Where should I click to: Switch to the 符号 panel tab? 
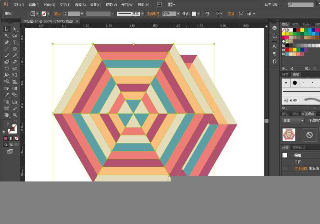pyautogui.click(x=285, y=74)
